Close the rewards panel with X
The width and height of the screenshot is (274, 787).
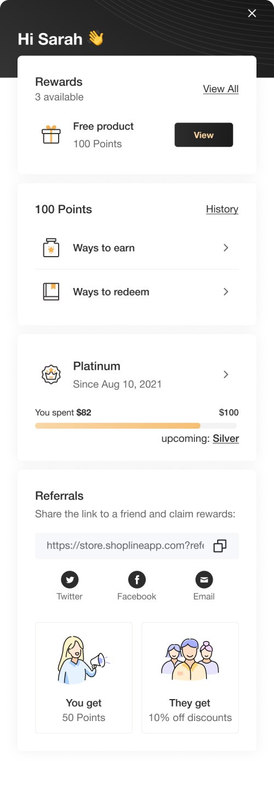252,13
